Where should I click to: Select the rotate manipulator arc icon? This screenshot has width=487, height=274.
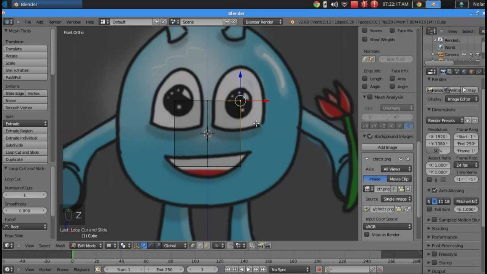151,245
